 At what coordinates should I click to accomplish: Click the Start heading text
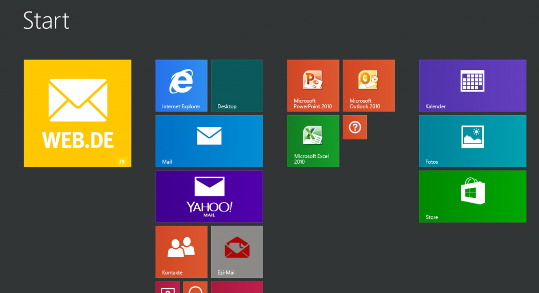[46, 21]
